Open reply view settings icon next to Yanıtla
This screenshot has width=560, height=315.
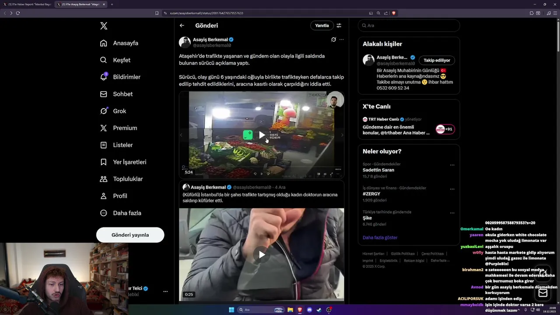coord(339,25)
